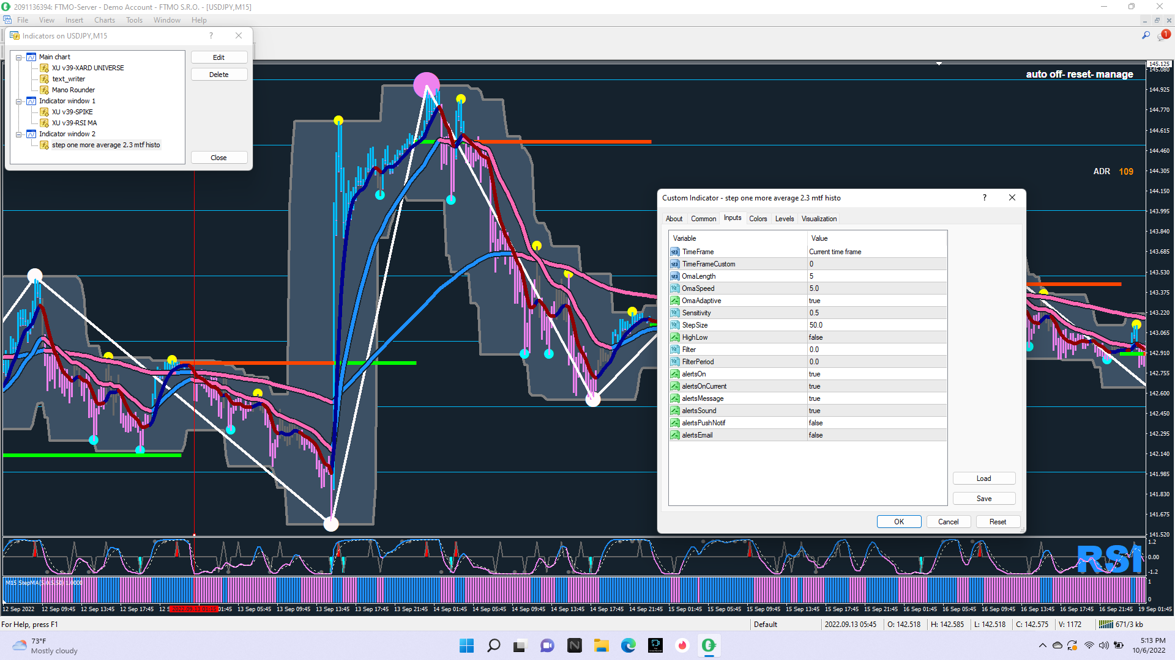Select XU v39-XARD UNIVERSE indicator icon
This screenshot has height=660, width=1175.
(45, 68)
